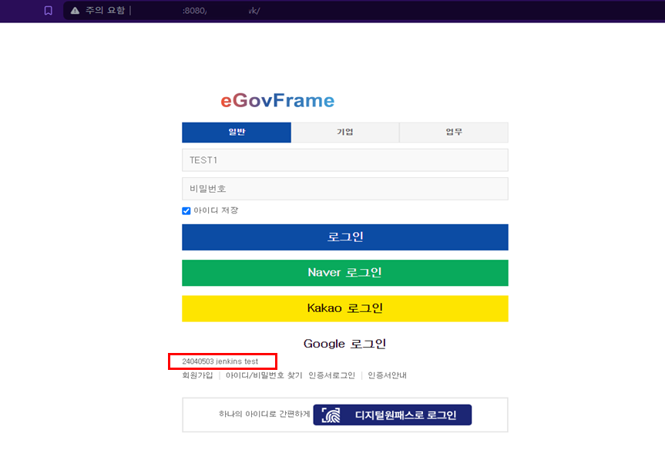The width and height of the screenshot is (665, 457).
Task: Click the Kakao 로그인 button
Action: [345, 308]
